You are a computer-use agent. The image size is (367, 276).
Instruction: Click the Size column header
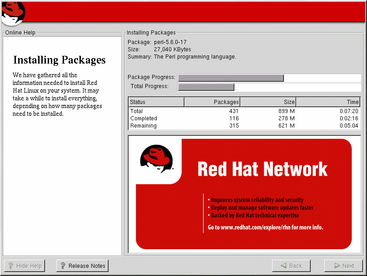[268, 102]
